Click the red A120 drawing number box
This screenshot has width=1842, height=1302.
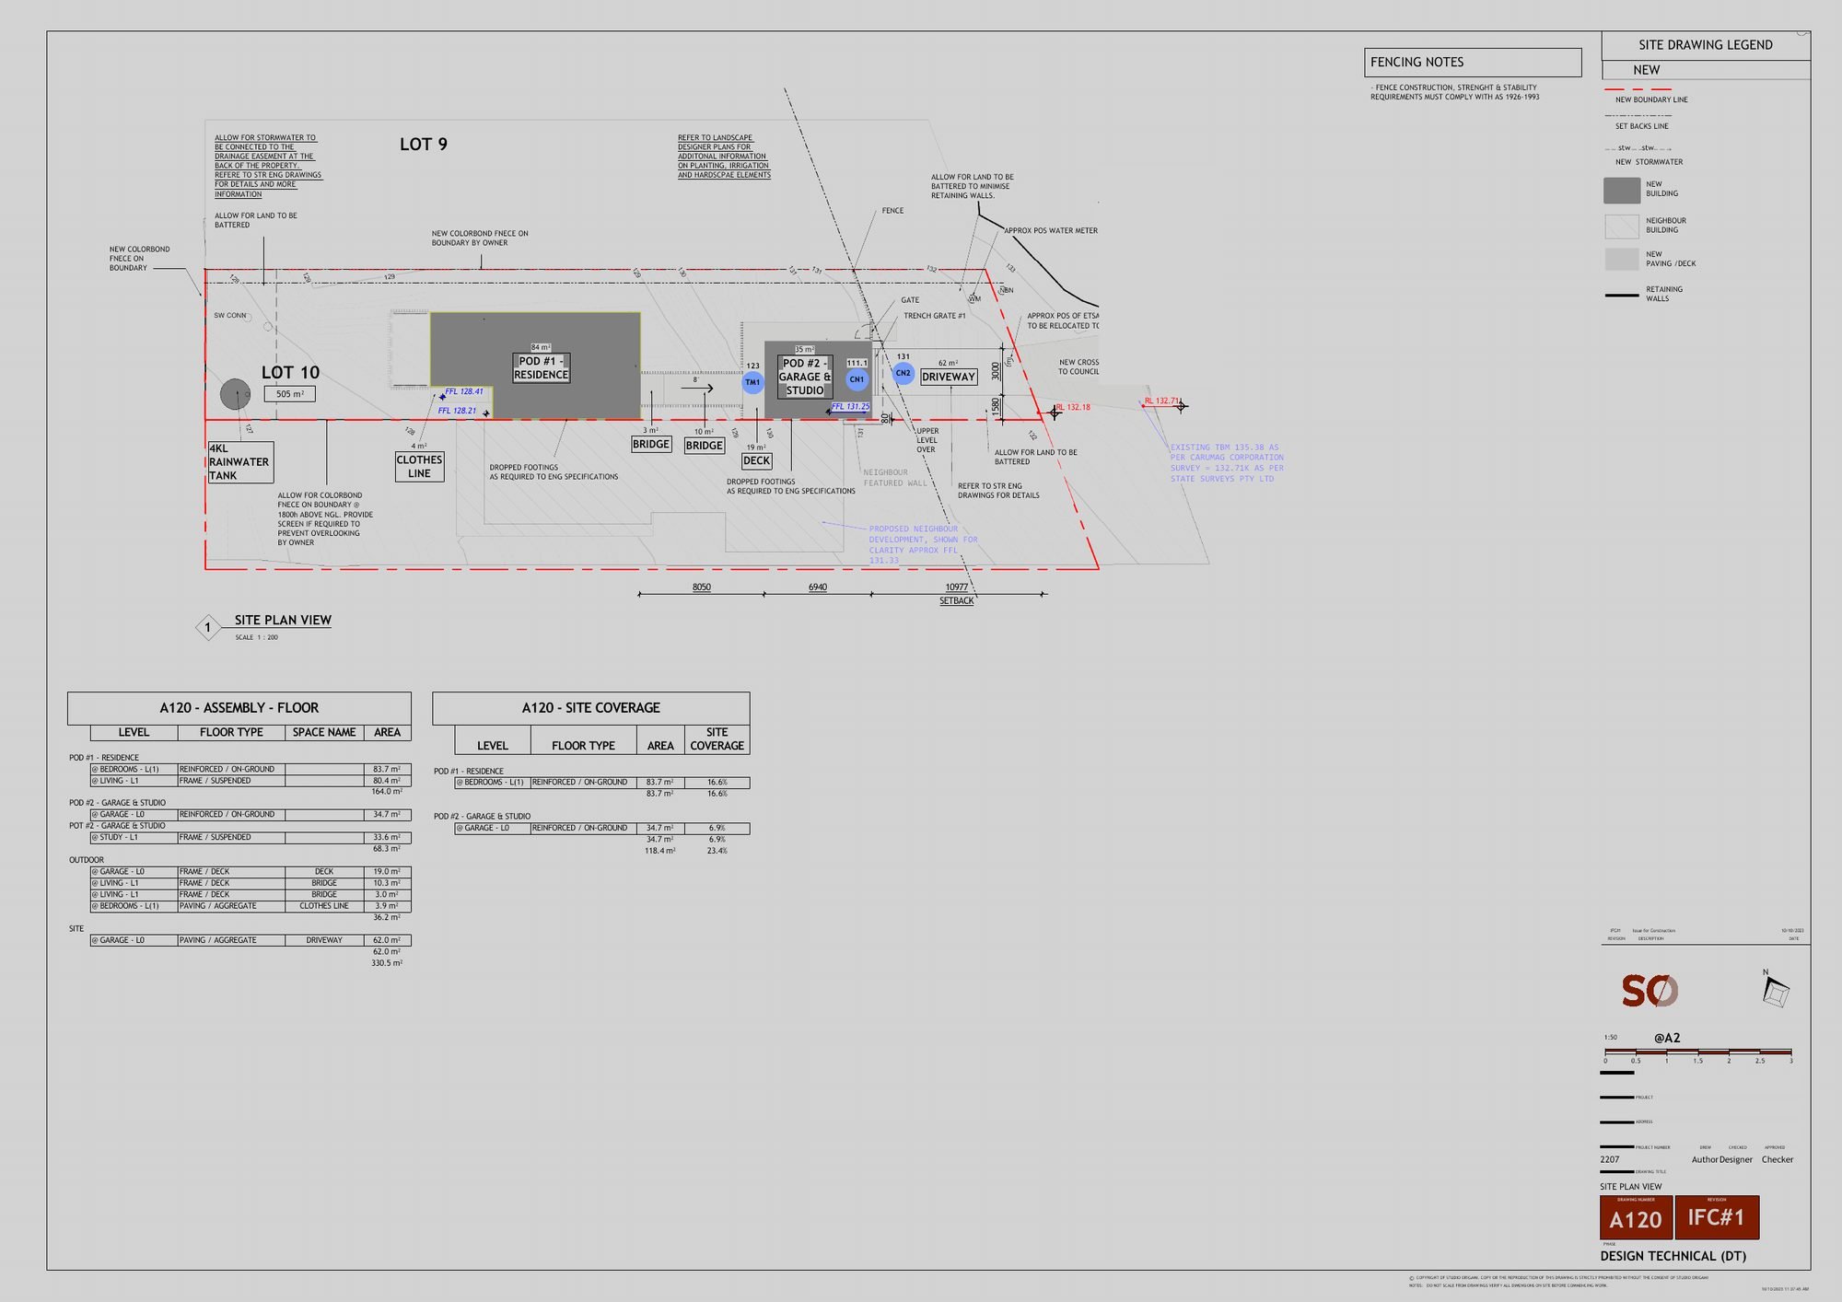pyautogui.click(x=1636, y=1217)
